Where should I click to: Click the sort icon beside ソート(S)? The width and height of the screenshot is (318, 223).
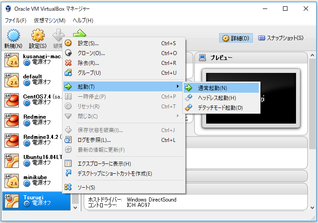coord(68,187)
